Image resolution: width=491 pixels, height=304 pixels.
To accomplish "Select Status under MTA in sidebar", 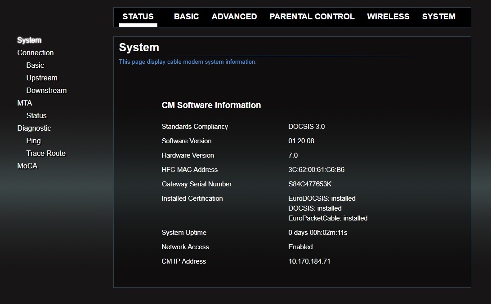I will [36, 115].
